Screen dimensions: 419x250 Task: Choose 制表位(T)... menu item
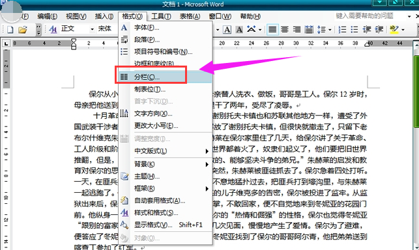point(166,89)
